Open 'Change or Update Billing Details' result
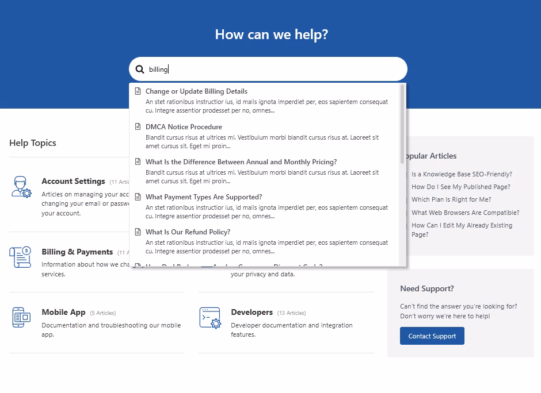This screenshot has height=393, width=541. 196,91
